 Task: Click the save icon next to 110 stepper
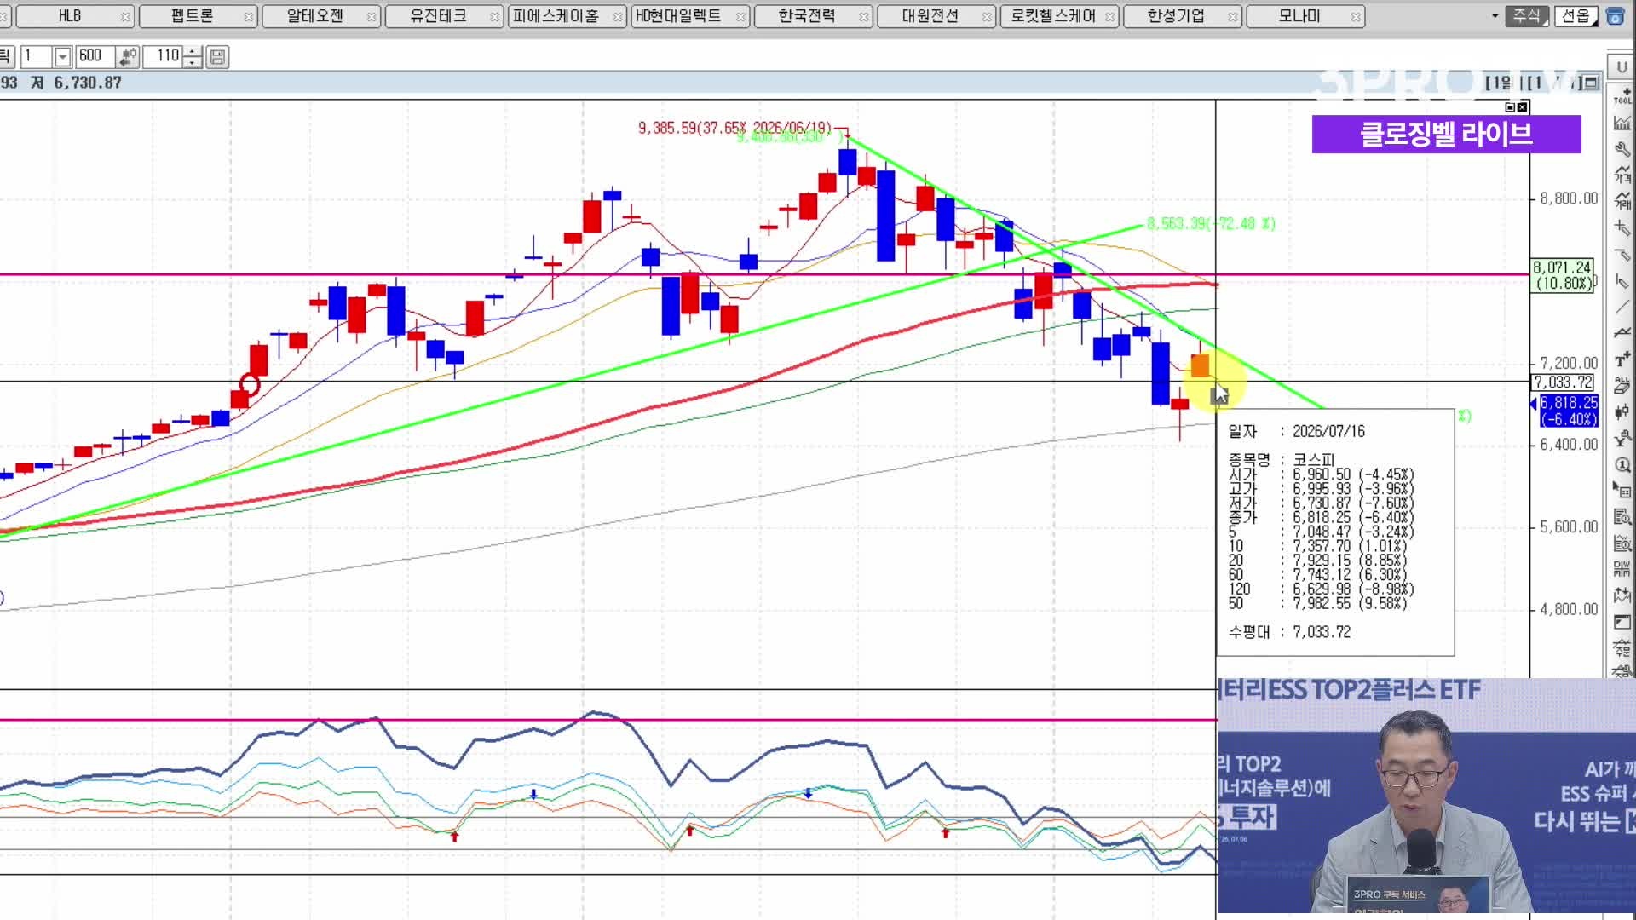pyautogui.click(x=217, y=57)
